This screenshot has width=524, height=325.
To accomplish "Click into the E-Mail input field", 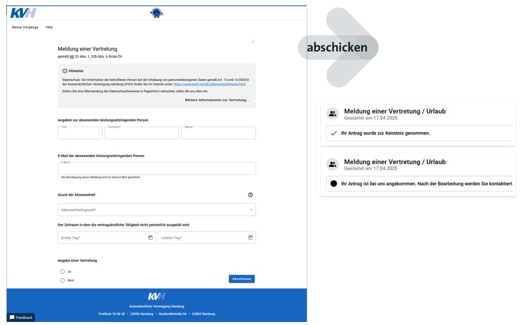I will [x=157, y=168].
